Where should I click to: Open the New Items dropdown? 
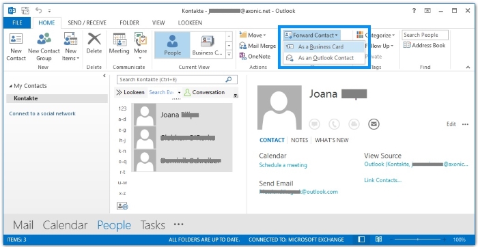click(70, 46)
